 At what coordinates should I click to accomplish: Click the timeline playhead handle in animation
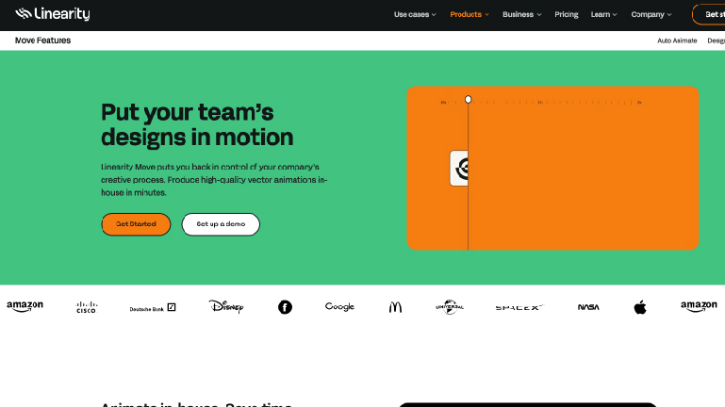click(x=468, y=99)
